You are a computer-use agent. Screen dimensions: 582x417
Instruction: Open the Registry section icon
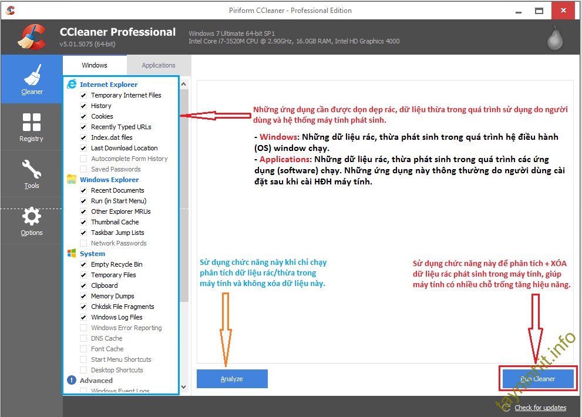(32, 122)
